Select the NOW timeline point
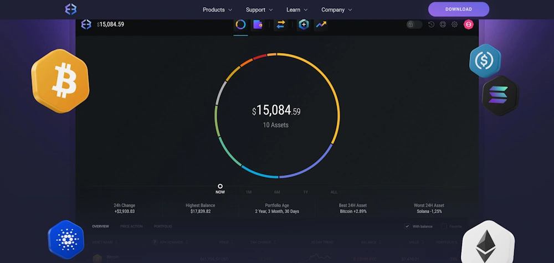554x263 pixels. 220,189
